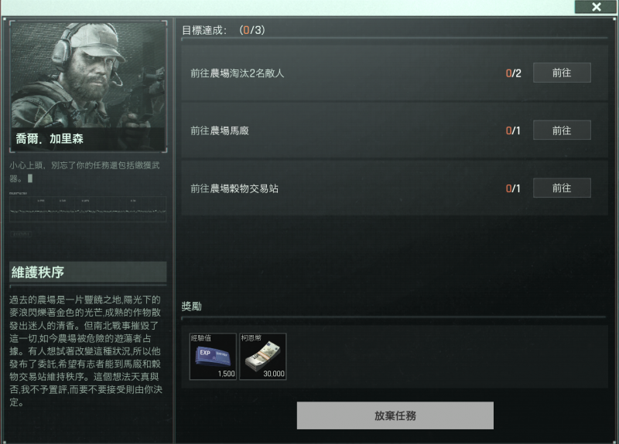Click the 喬爾.加里森 name label
The image size is (619, 444).
pos(50,139)
